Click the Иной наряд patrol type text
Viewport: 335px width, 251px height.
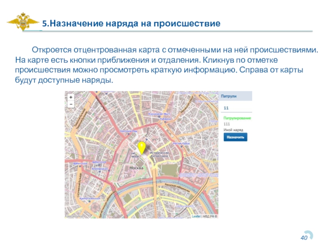click(233, 130)
